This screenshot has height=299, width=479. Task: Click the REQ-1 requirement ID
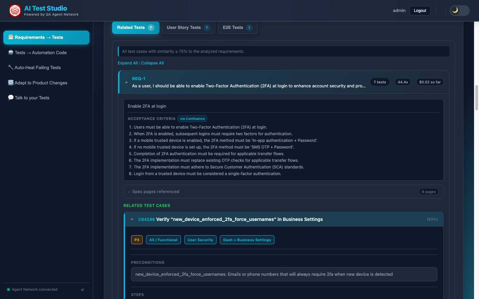click(x=139, y=79)
